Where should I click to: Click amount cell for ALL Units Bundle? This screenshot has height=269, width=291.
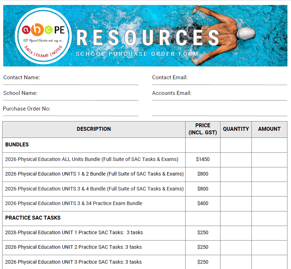(x=269, y=160)
